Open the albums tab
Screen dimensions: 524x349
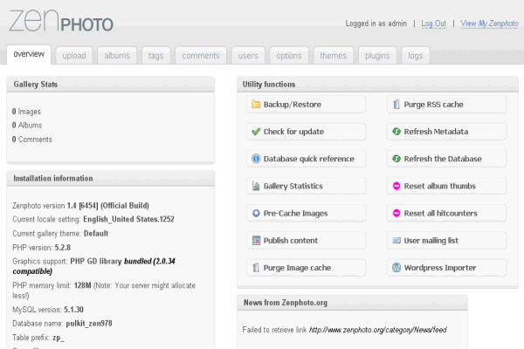117,56
